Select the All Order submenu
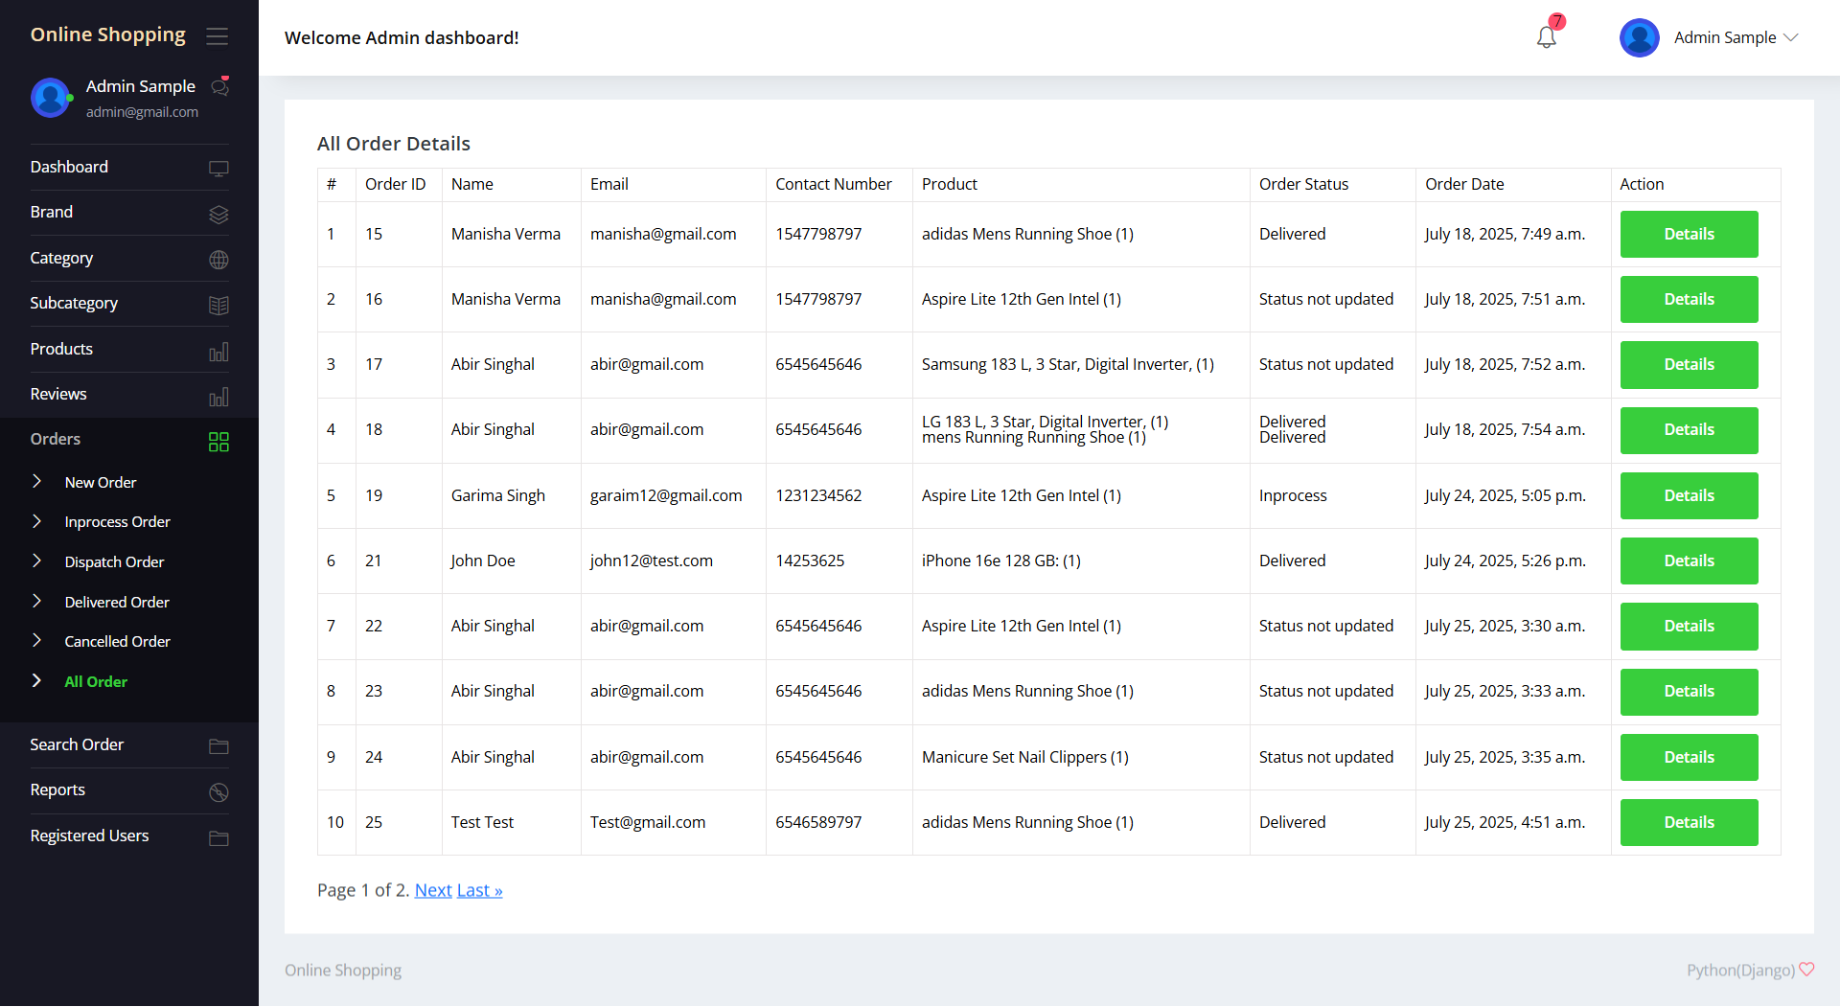The image size is (1840, 1007). (96, 681)
